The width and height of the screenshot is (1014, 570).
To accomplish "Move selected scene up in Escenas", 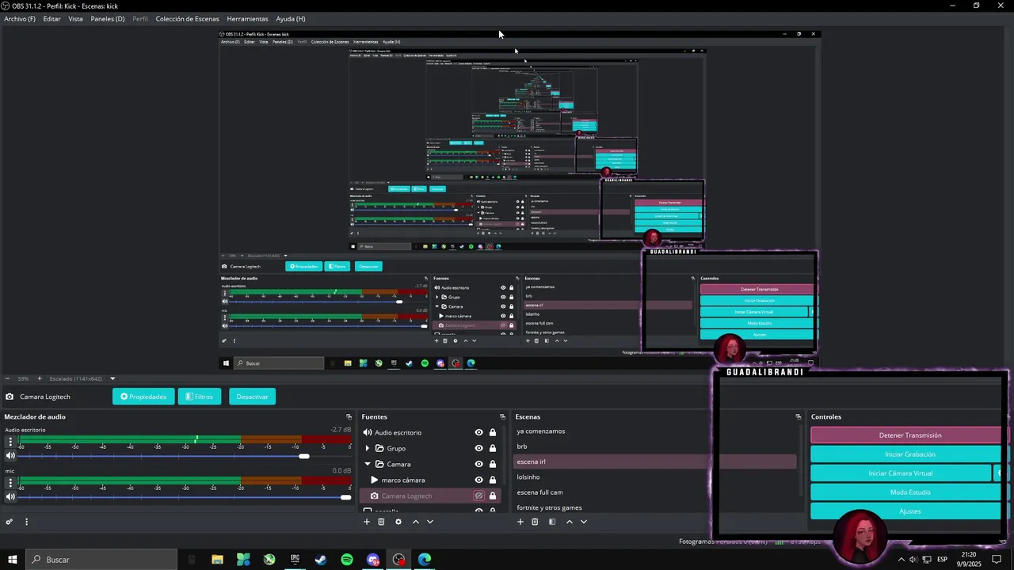I will tap(569, 522).
